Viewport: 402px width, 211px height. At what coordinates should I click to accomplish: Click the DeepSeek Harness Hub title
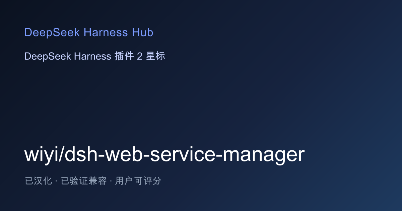tap(89, 32)
